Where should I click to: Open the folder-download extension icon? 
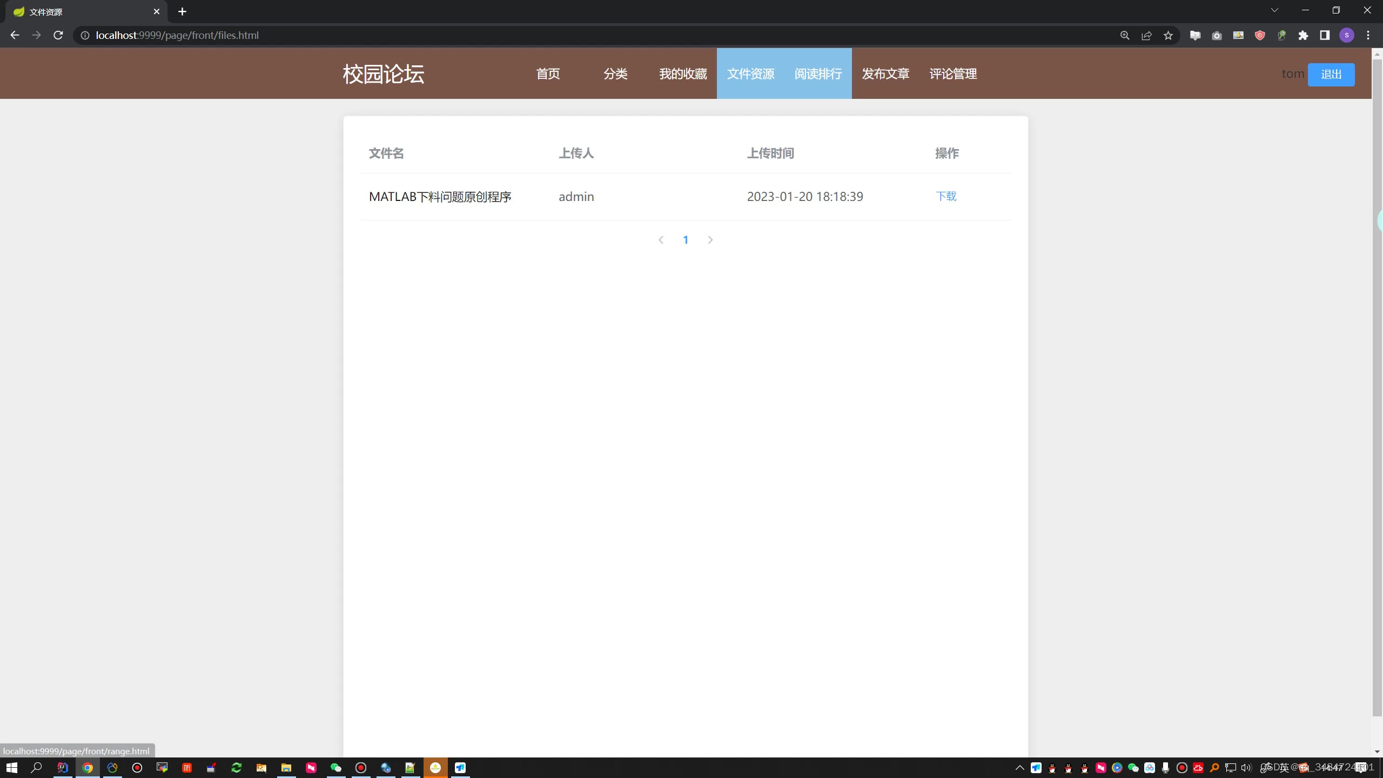click(1195, 35)
